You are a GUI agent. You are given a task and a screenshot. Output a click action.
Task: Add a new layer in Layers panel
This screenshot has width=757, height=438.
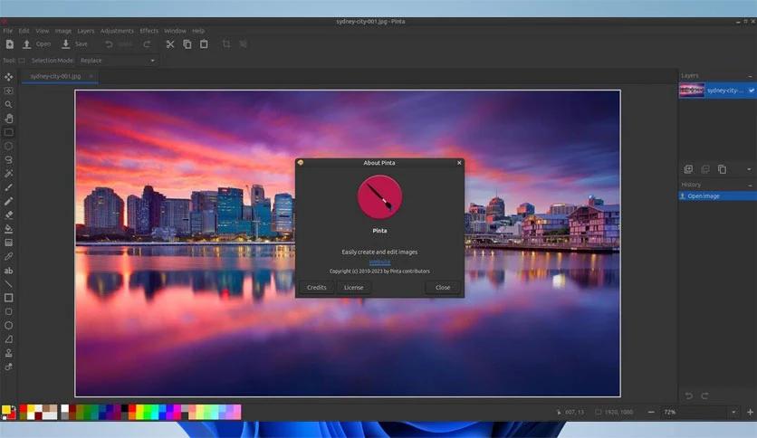(688, 169)
